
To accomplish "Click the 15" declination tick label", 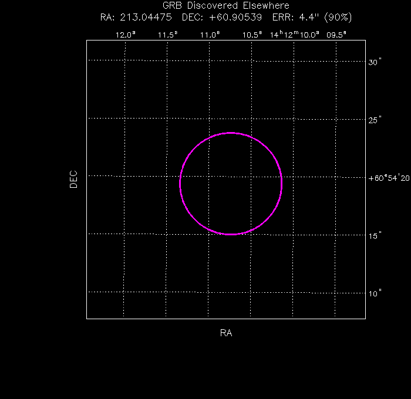I will point(375,236).
